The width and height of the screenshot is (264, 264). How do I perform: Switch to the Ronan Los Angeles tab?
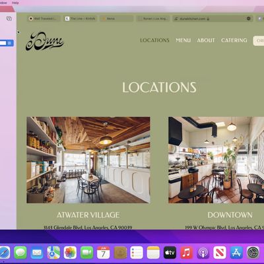point(153,18)
